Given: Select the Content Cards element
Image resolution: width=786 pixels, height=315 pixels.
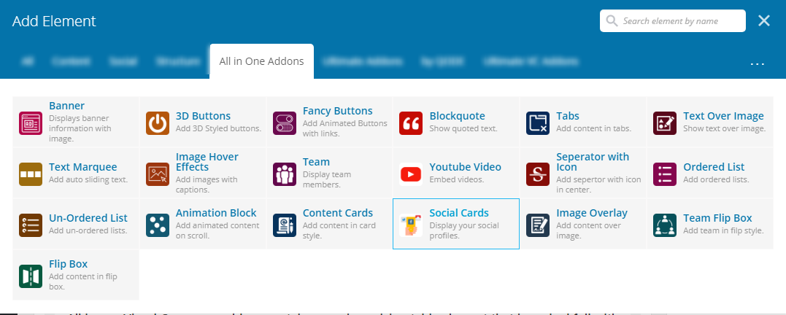Looking at the screenshot, I should 329,224.
